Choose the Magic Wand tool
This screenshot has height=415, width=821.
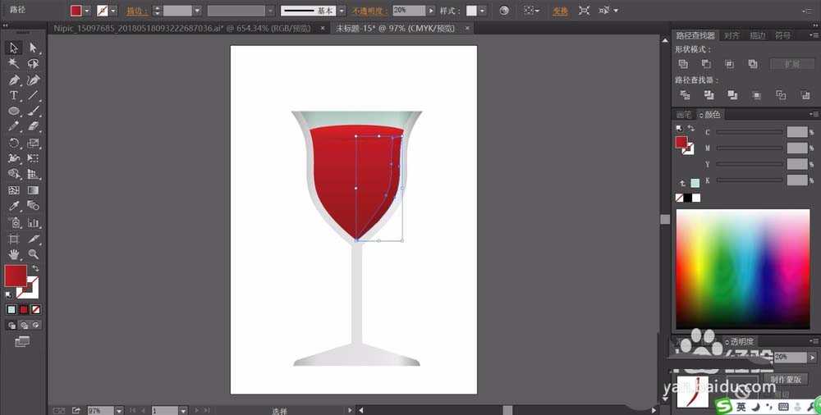point(14,63)
